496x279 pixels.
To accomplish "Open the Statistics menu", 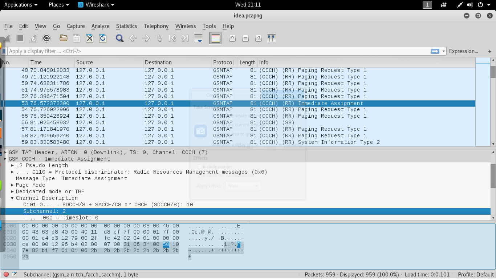I will 126,26.
